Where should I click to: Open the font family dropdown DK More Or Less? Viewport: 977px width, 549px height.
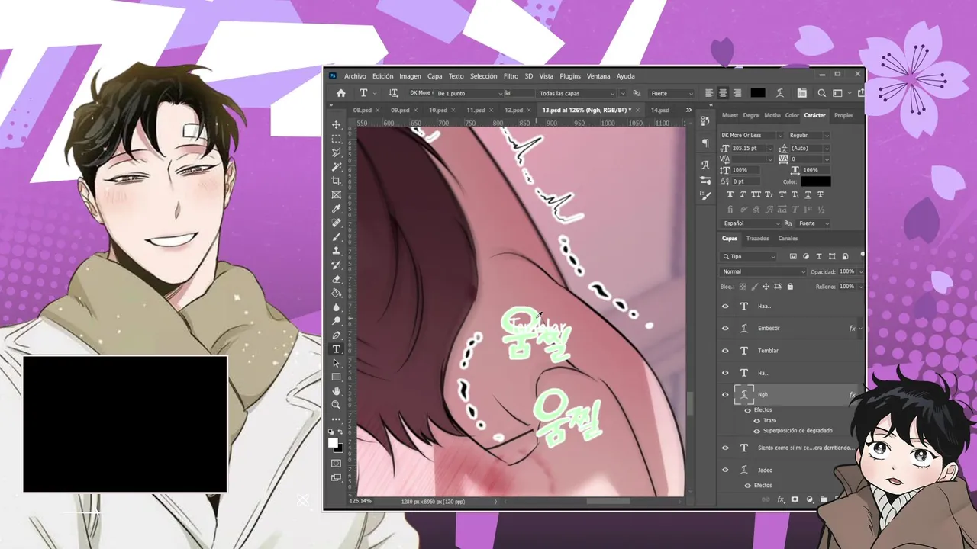click(752, 135)
